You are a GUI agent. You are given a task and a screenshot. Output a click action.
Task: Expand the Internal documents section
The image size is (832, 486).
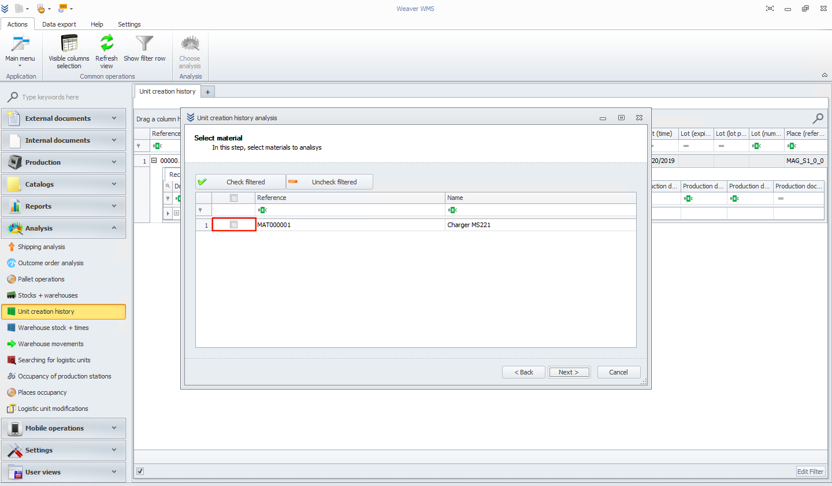click(64, 140)
